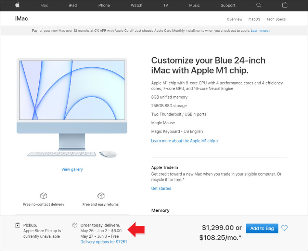Click the Free and easy returns label
The image size is (308, 251).
tap(101, 204)
